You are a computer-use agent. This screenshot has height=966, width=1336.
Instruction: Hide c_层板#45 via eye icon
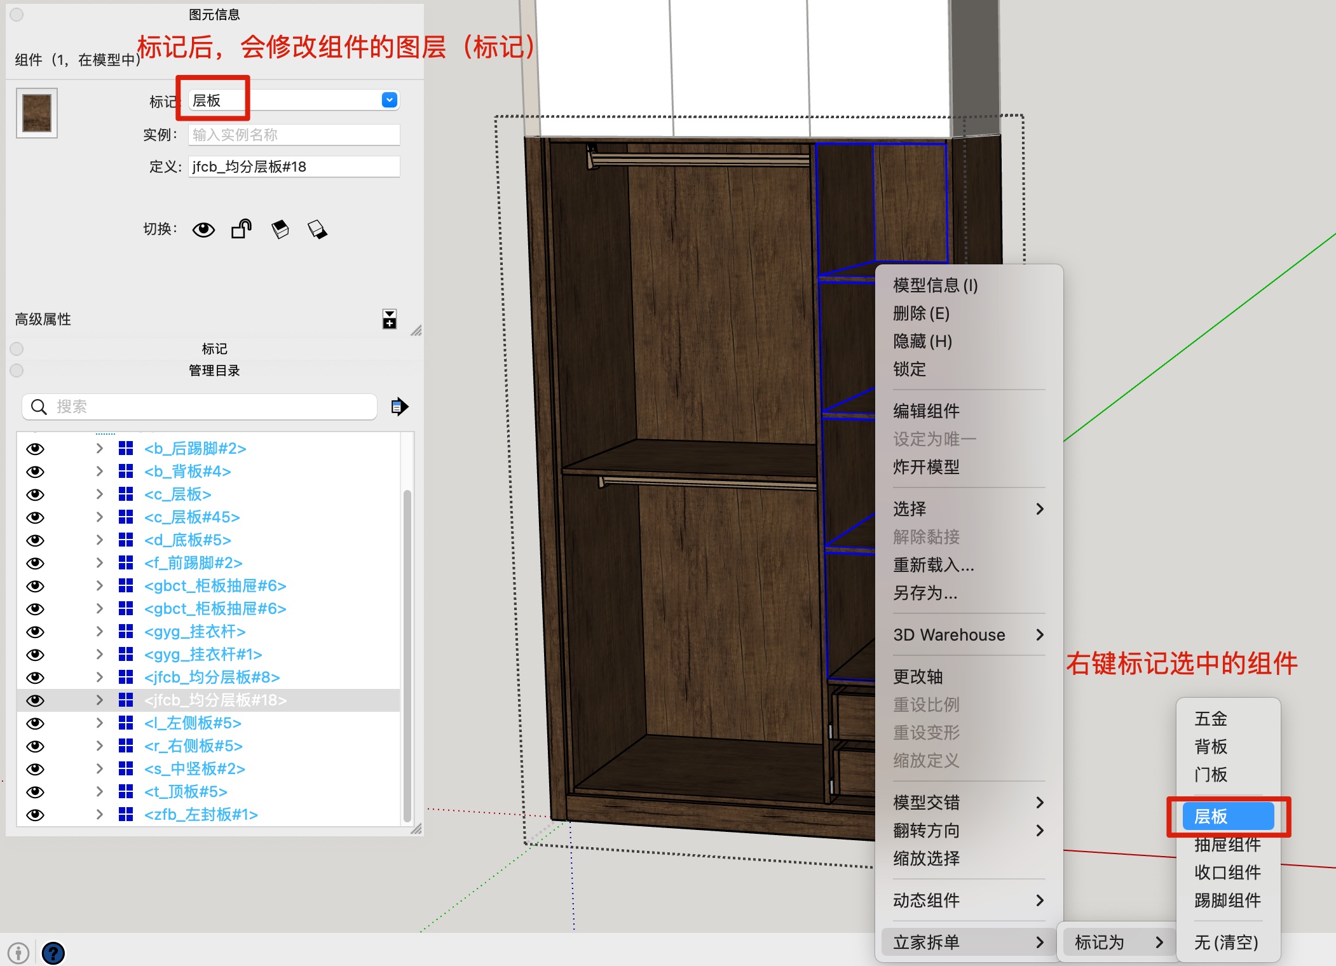[36, 517]
